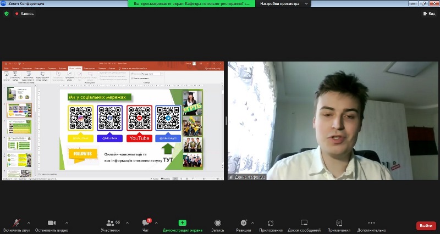Open Файл tab in PowerPoint

6,68
